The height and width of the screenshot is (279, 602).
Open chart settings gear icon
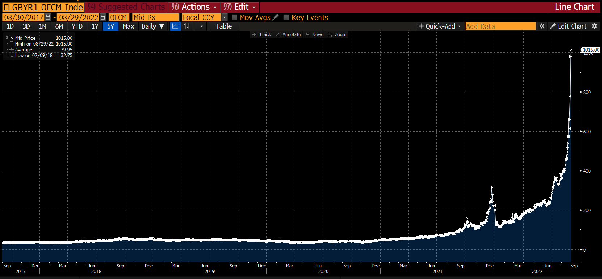(x=594, y=26)
